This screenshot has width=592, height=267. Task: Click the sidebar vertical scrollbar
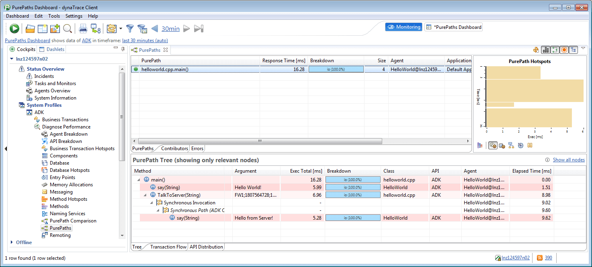123,116
